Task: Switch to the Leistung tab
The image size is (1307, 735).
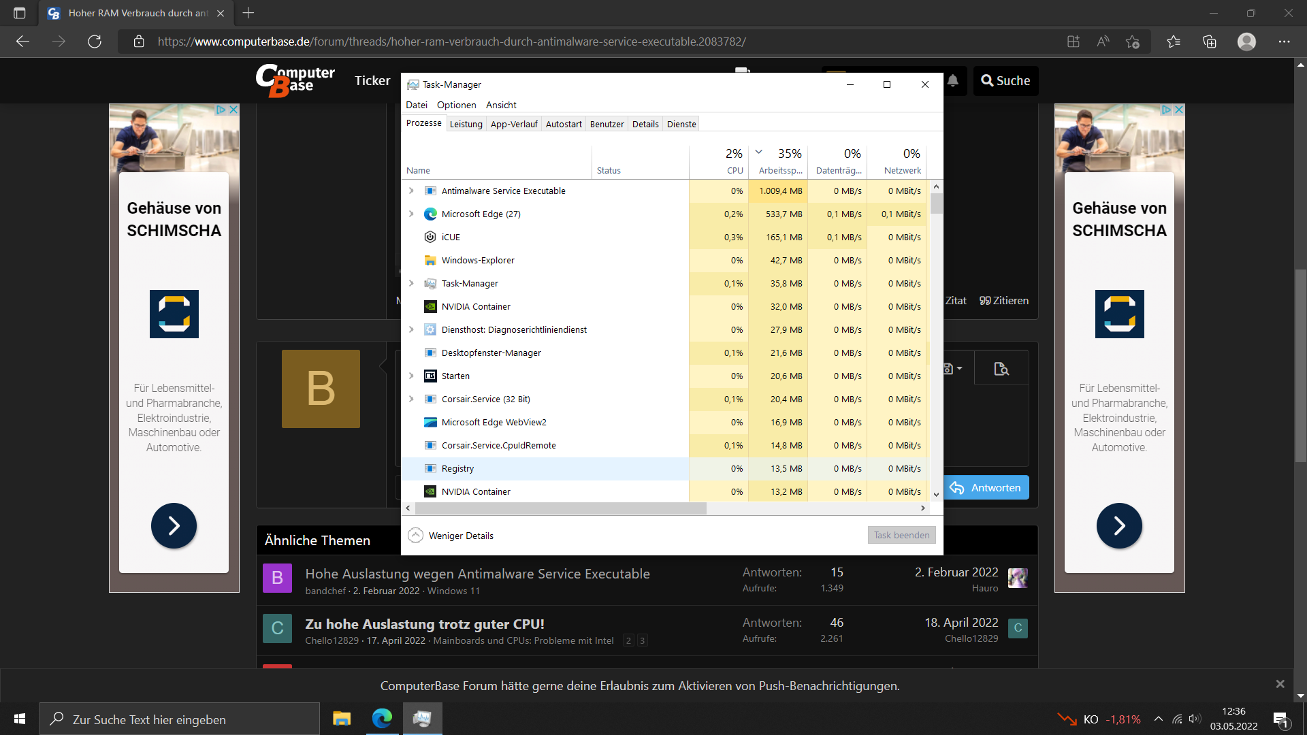Action: 466,124
